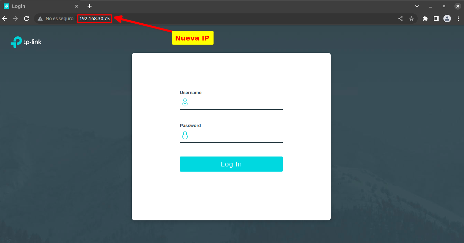
Task: Click the forward navigation arrow
Action: point(15,19)
